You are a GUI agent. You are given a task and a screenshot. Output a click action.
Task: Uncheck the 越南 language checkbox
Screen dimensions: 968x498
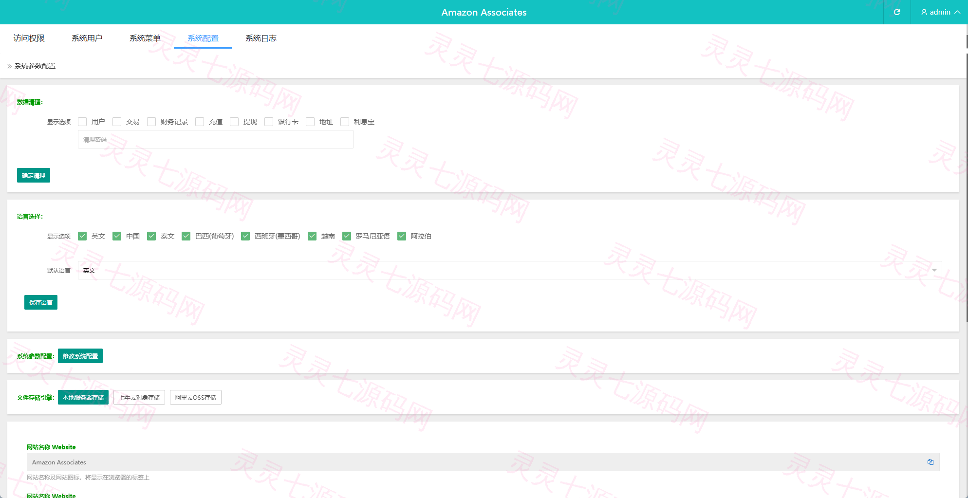pyautogui.click(x=312, y=236)
